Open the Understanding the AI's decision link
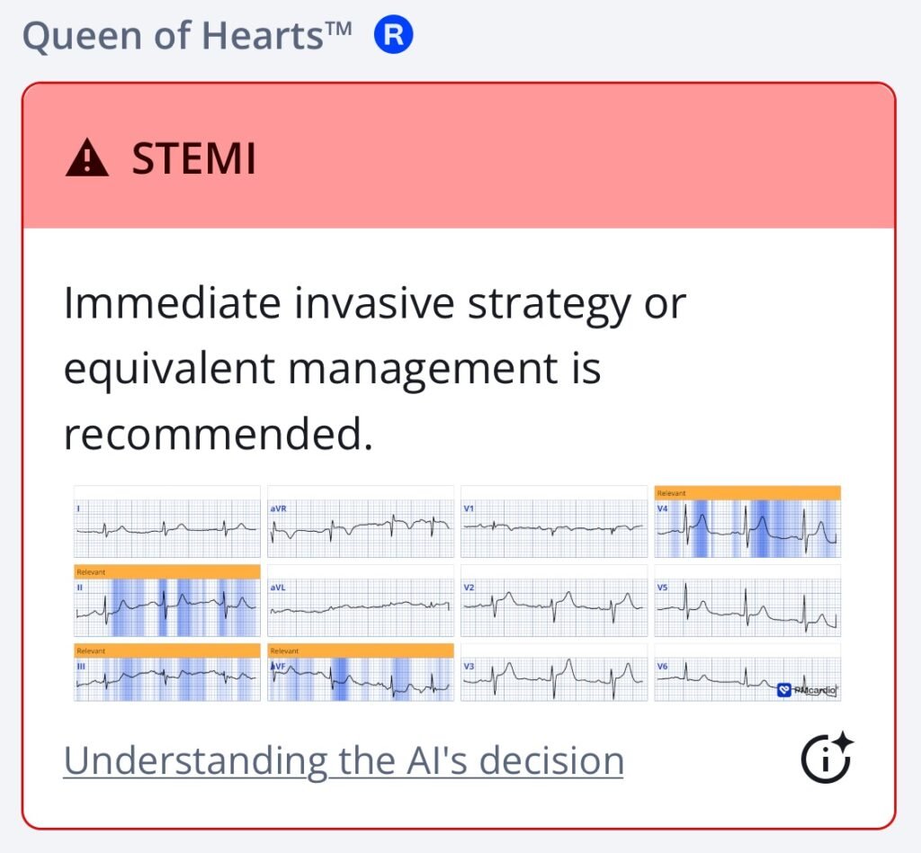Screen dimensions: 921x853 (344, 760)
